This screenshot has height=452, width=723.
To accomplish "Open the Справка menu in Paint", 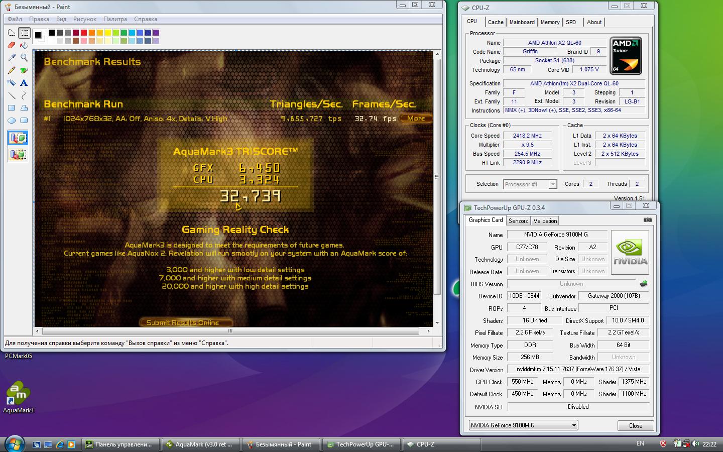I will 146,19.
